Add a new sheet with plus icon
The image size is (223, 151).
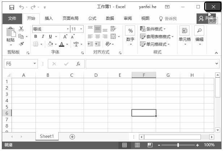pos(72,137)
